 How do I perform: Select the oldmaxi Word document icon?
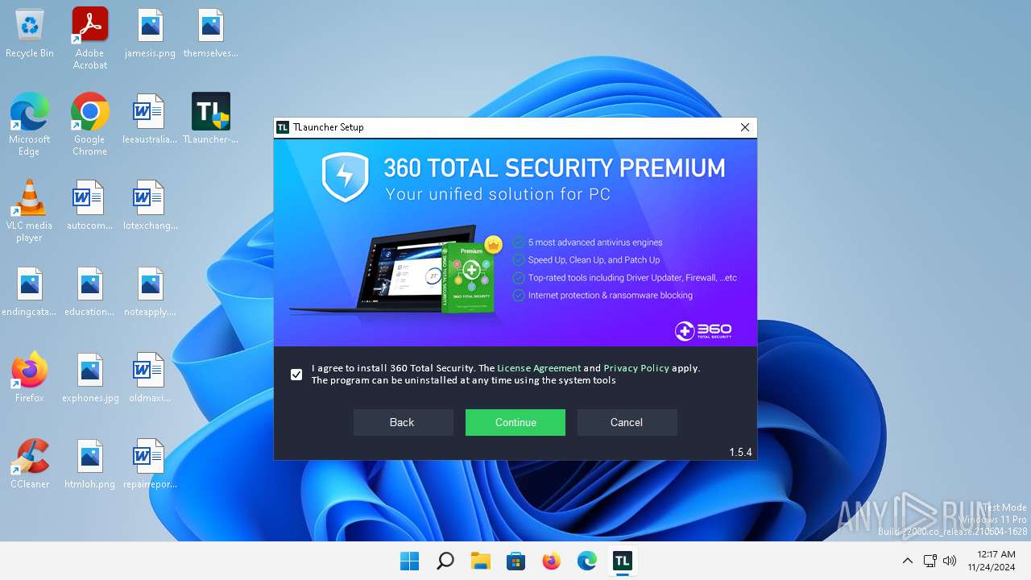pyautogui.click(x=151, y=378)
